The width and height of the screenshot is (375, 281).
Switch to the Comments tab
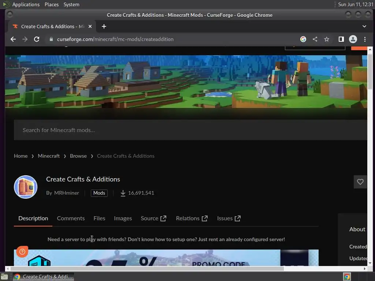[x=71, y=218]
